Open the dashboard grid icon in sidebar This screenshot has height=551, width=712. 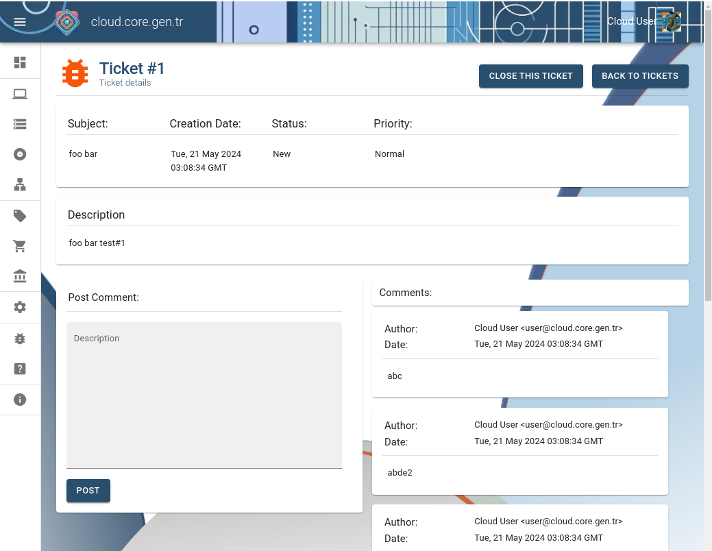20,62
